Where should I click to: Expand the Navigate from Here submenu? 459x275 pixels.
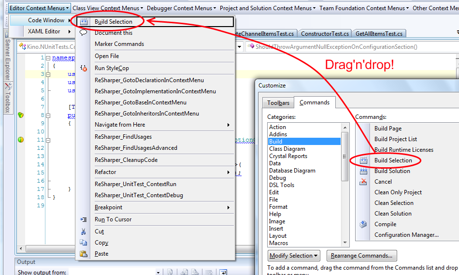229,125
